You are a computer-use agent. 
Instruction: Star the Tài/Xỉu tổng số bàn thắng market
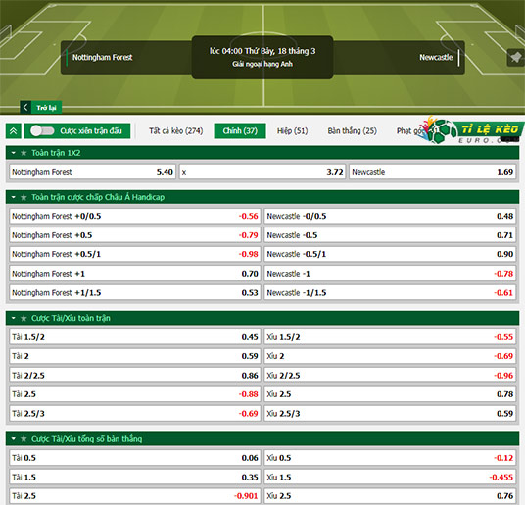coord(24,438)
